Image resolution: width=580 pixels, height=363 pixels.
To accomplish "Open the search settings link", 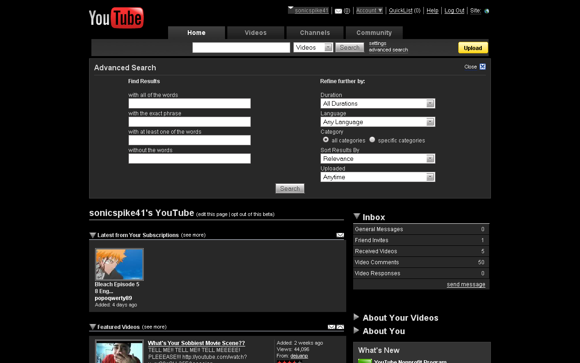I will click(x=377, y=44).
